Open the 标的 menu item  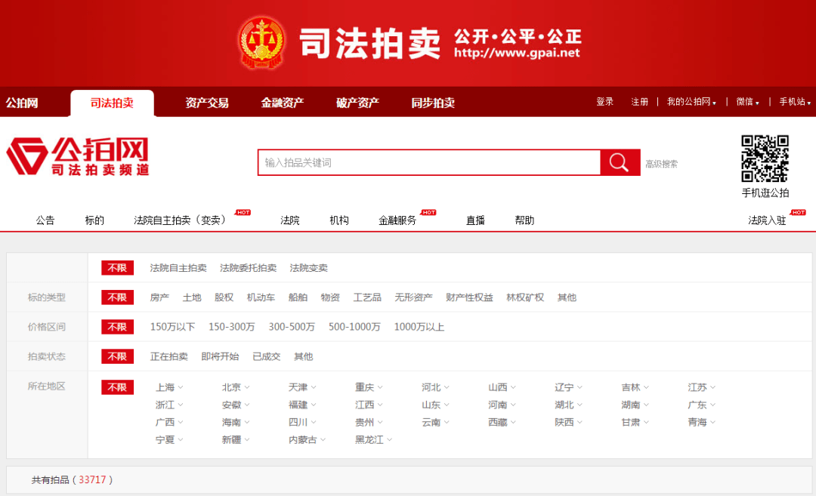click(x=94, y=220)
